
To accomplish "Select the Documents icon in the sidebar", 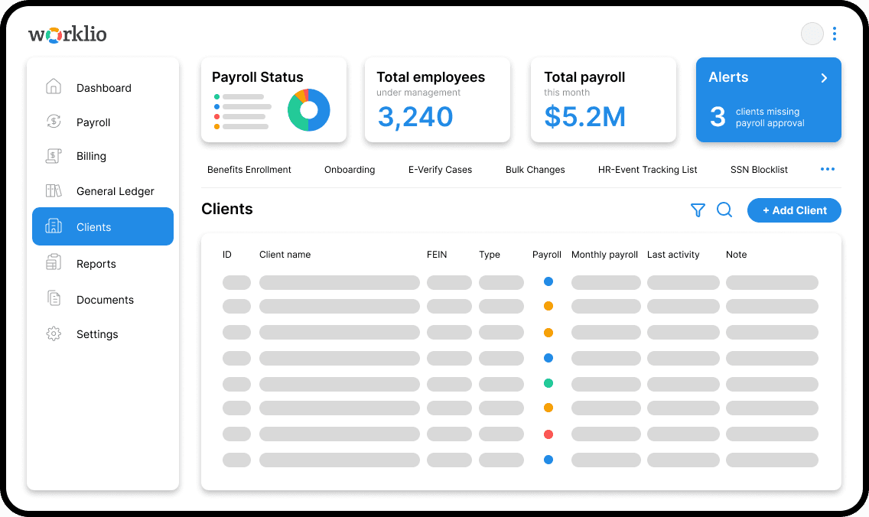I will click(54, 299).
